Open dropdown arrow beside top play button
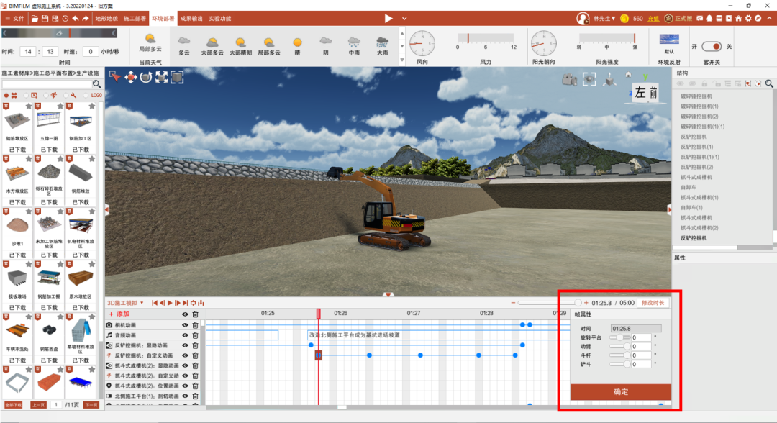 (404, 18)
